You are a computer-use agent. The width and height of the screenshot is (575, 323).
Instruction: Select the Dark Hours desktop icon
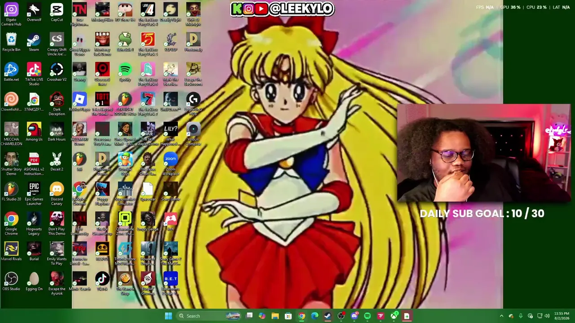[x=57, y=132]
